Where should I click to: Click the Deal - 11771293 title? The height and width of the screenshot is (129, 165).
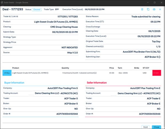click(13, 9)
